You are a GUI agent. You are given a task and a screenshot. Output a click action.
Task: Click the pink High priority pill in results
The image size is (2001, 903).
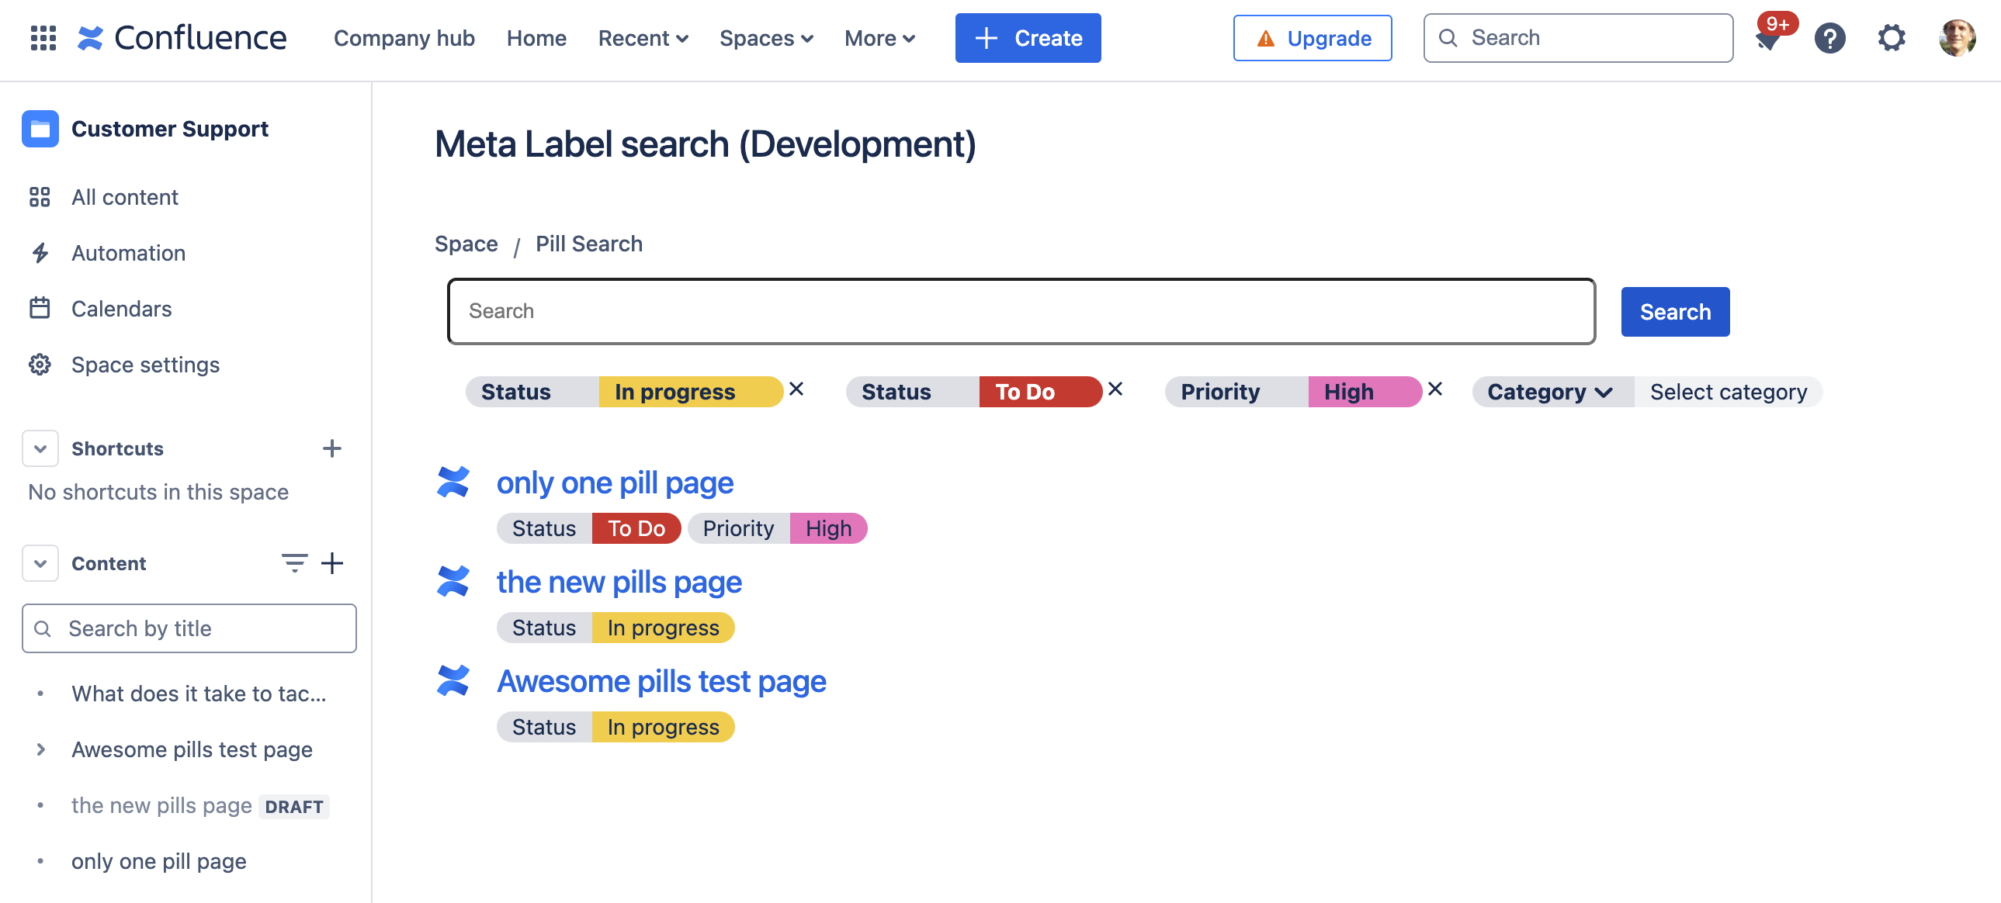coord(827,529)
